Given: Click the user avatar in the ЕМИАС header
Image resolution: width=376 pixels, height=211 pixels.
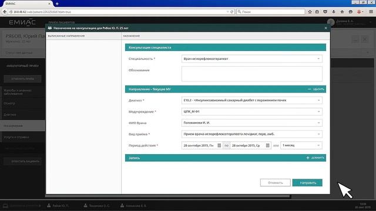Looking at the screenshot, I should pyautogui.click(x=331, y=22).
